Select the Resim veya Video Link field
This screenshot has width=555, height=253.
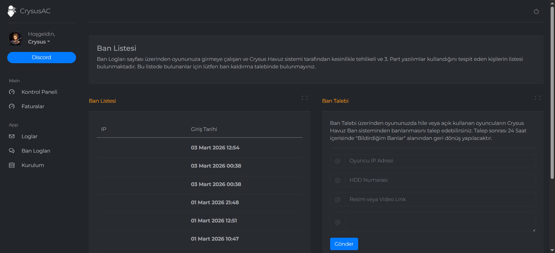[x=440, y=199]
